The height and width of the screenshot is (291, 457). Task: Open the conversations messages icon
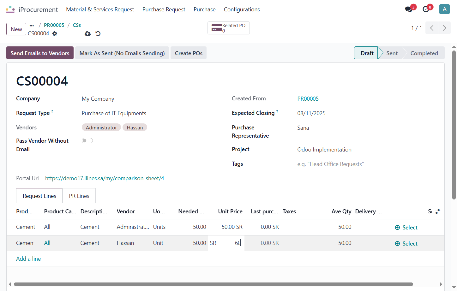coord(409,9)
